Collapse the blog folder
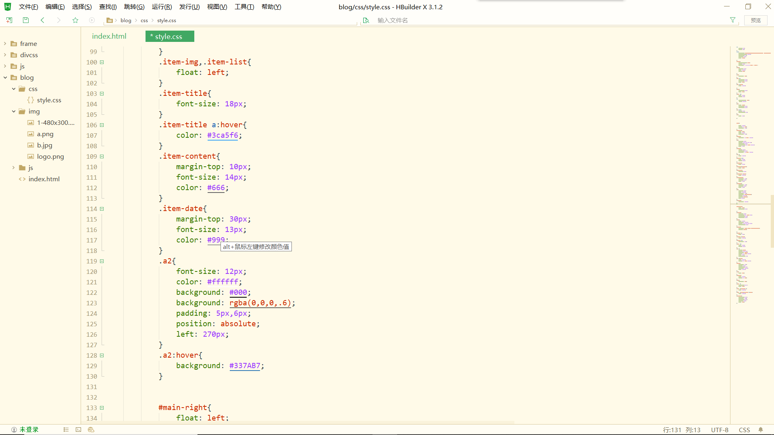 pos(5,77)
